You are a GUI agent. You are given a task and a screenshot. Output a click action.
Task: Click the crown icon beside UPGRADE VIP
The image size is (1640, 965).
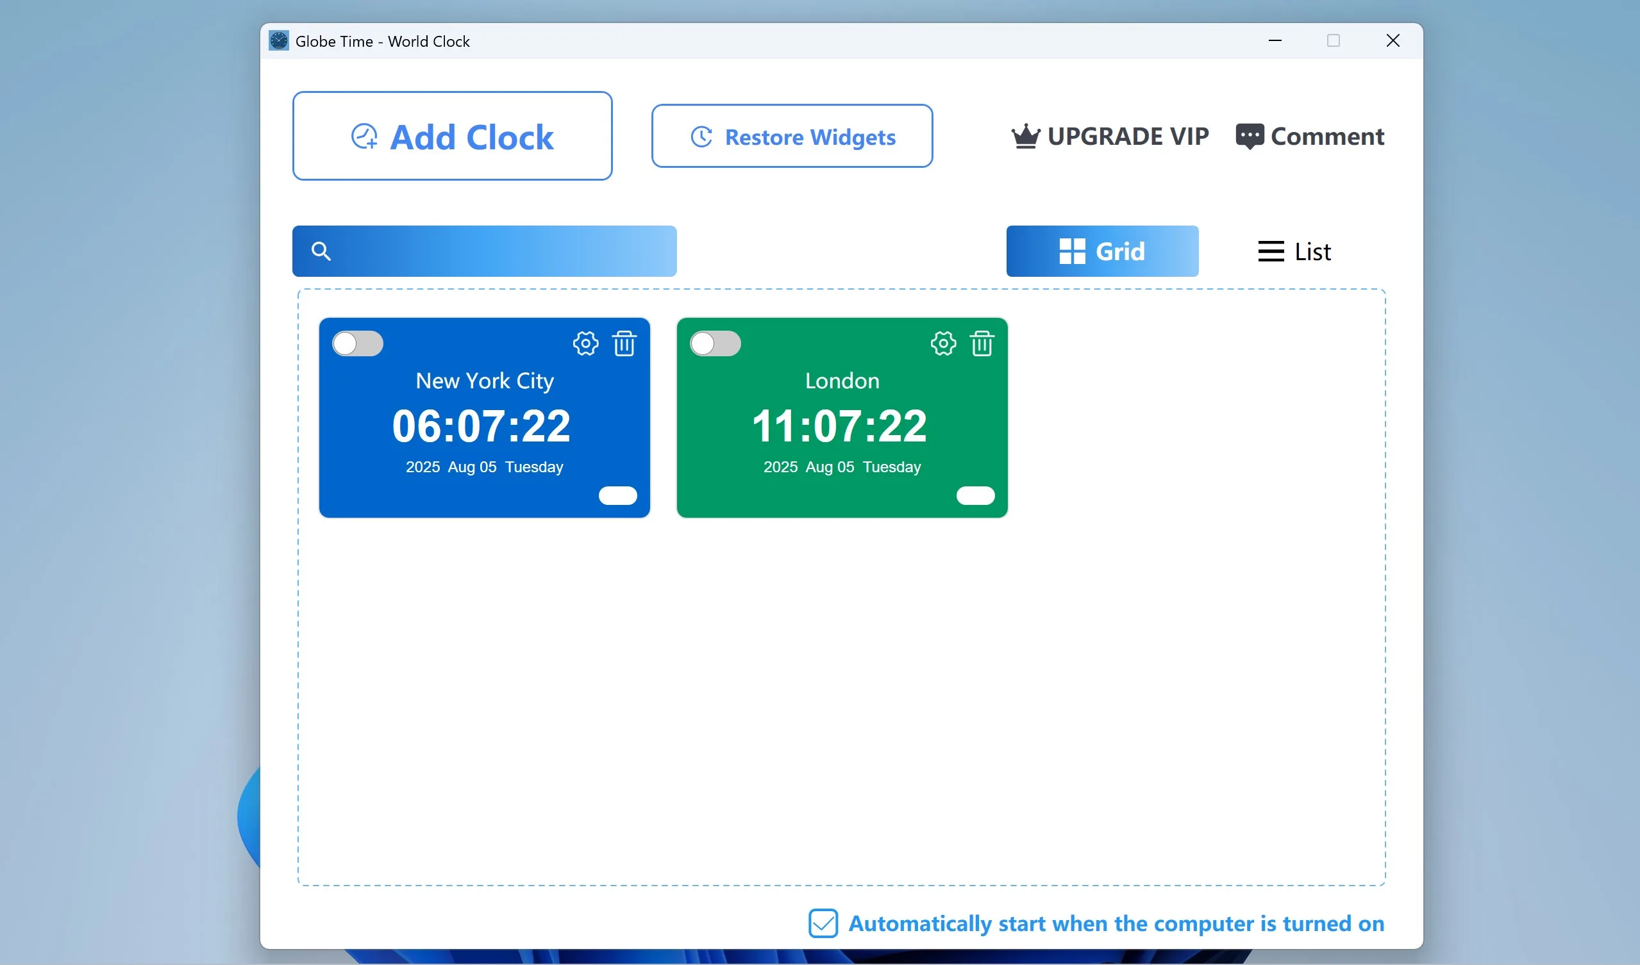point(1026,136)
